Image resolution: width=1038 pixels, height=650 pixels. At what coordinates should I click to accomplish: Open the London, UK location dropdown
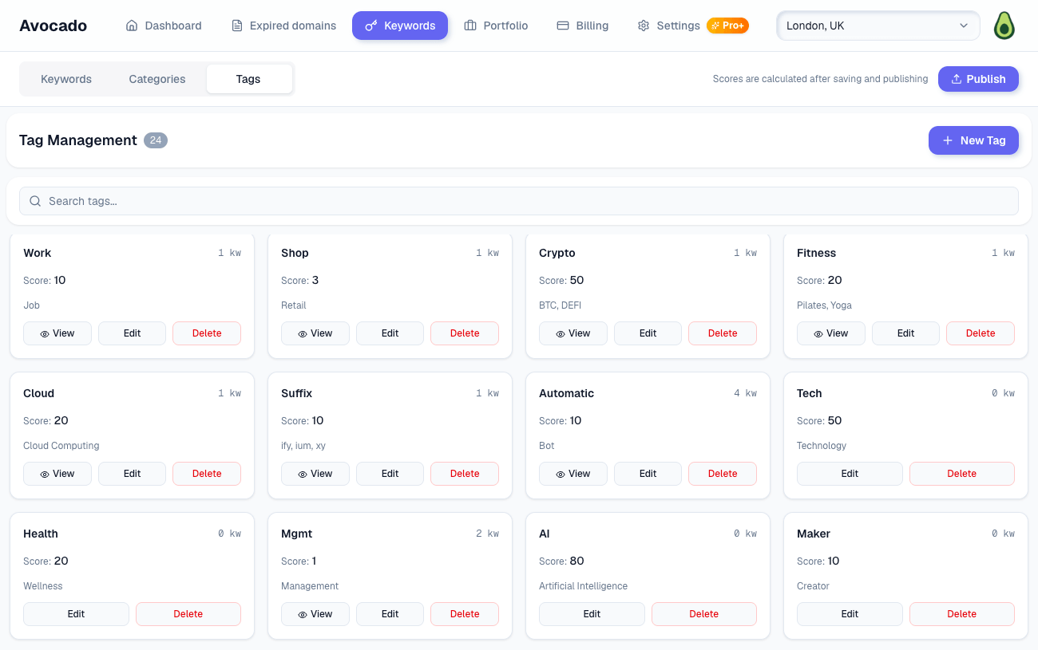point(878,26)
